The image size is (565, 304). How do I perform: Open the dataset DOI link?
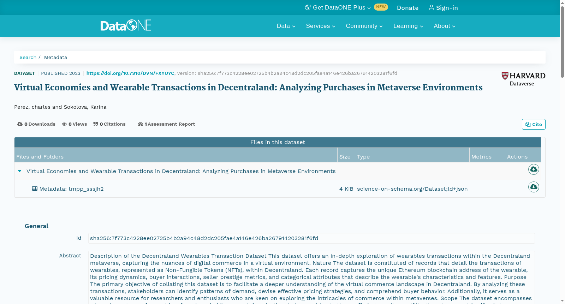(130, 73)
